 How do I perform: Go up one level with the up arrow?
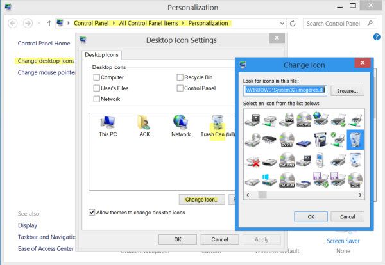(x=49, y=24)
